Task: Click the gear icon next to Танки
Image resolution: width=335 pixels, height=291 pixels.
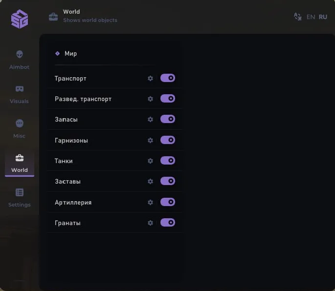Action: [151, 161]
